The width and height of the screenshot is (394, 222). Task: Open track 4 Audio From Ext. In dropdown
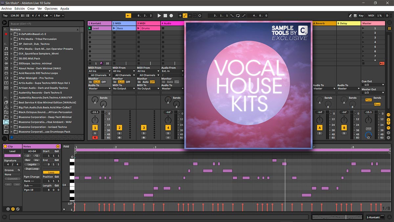click(172, 71)
